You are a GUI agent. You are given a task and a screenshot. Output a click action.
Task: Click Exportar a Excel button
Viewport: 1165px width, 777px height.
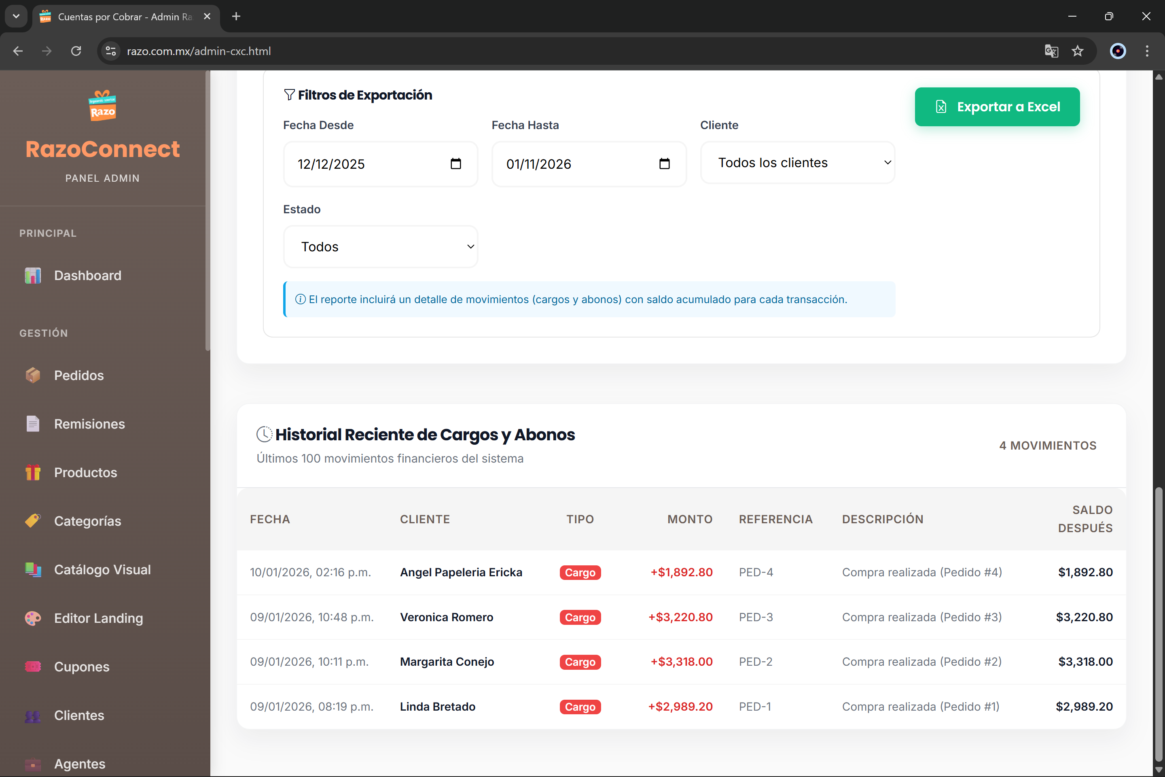pyautogui.click(x=997, y=106)
